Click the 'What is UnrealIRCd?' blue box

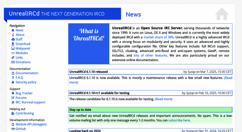tap(89, 44)
